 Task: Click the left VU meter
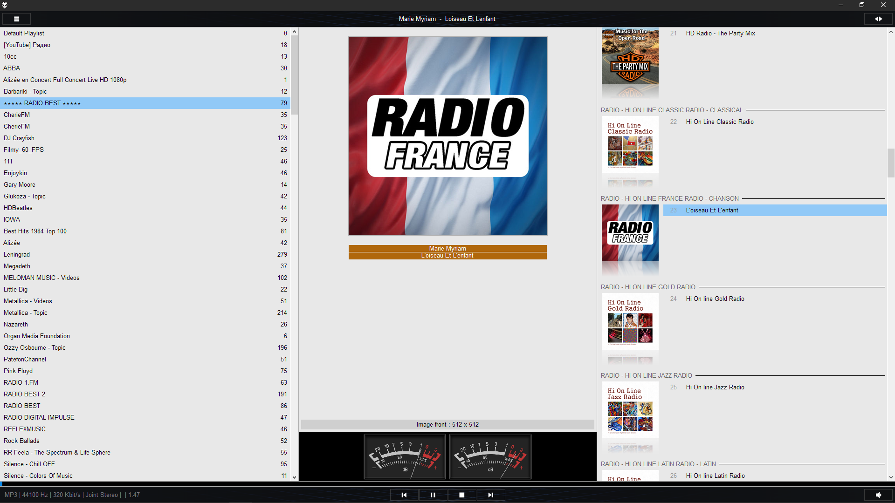[405, 456]
